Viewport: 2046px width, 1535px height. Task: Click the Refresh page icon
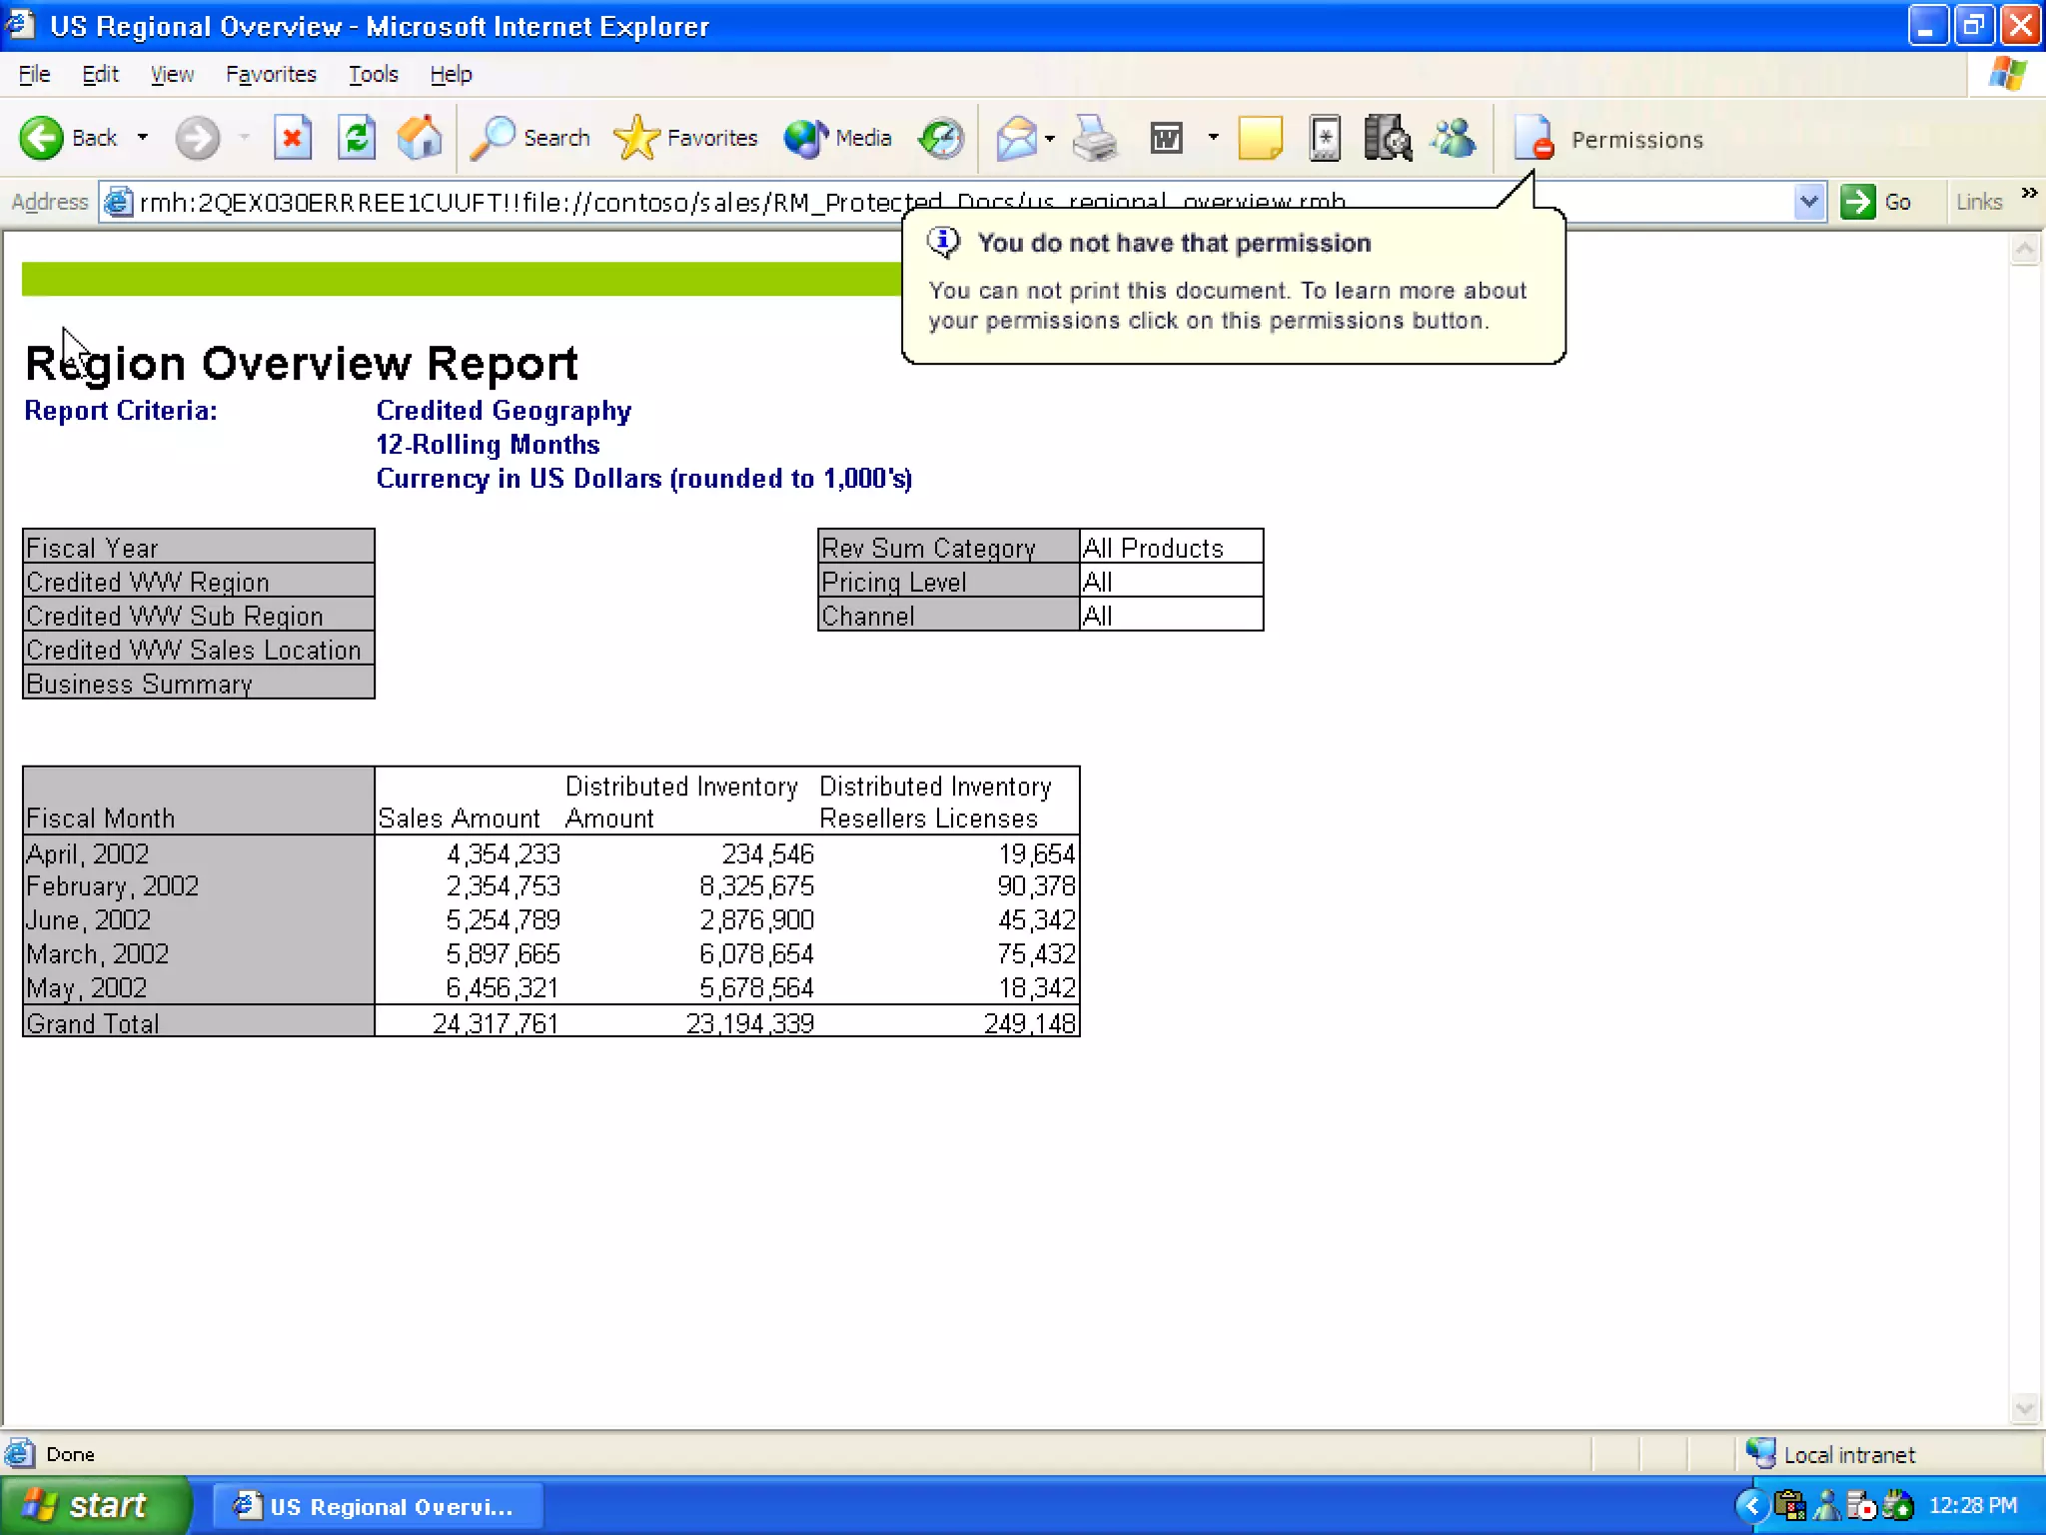click(x=357, y=138)
